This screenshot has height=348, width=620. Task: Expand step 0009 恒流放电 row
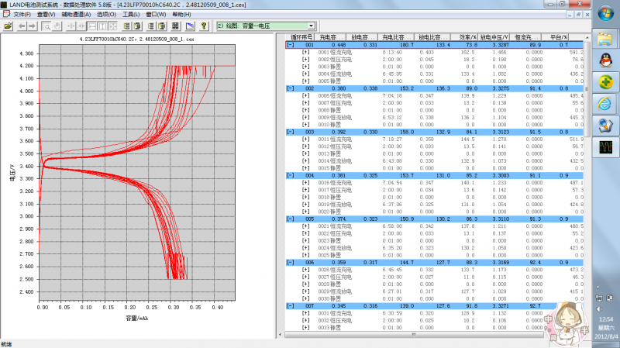click(x=305, y=117)
